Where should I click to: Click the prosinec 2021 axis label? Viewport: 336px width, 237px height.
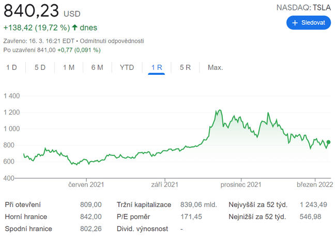click(240, 184)
